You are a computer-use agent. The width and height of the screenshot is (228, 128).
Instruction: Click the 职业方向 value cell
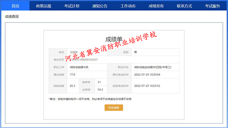click(x=155, y=67)
